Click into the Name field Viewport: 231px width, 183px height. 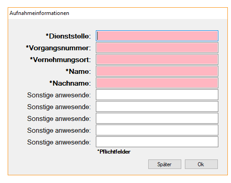coord(157,71)
